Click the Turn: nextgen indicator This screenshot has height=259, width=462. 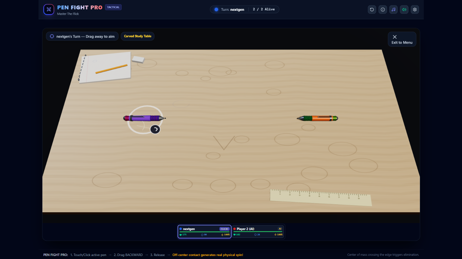[x=232, y=10]
